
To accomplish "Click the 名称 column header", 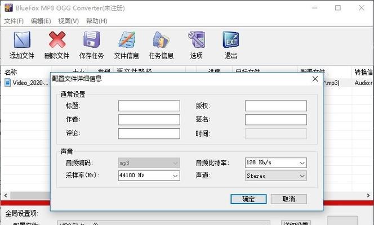I will click(26, 71).
